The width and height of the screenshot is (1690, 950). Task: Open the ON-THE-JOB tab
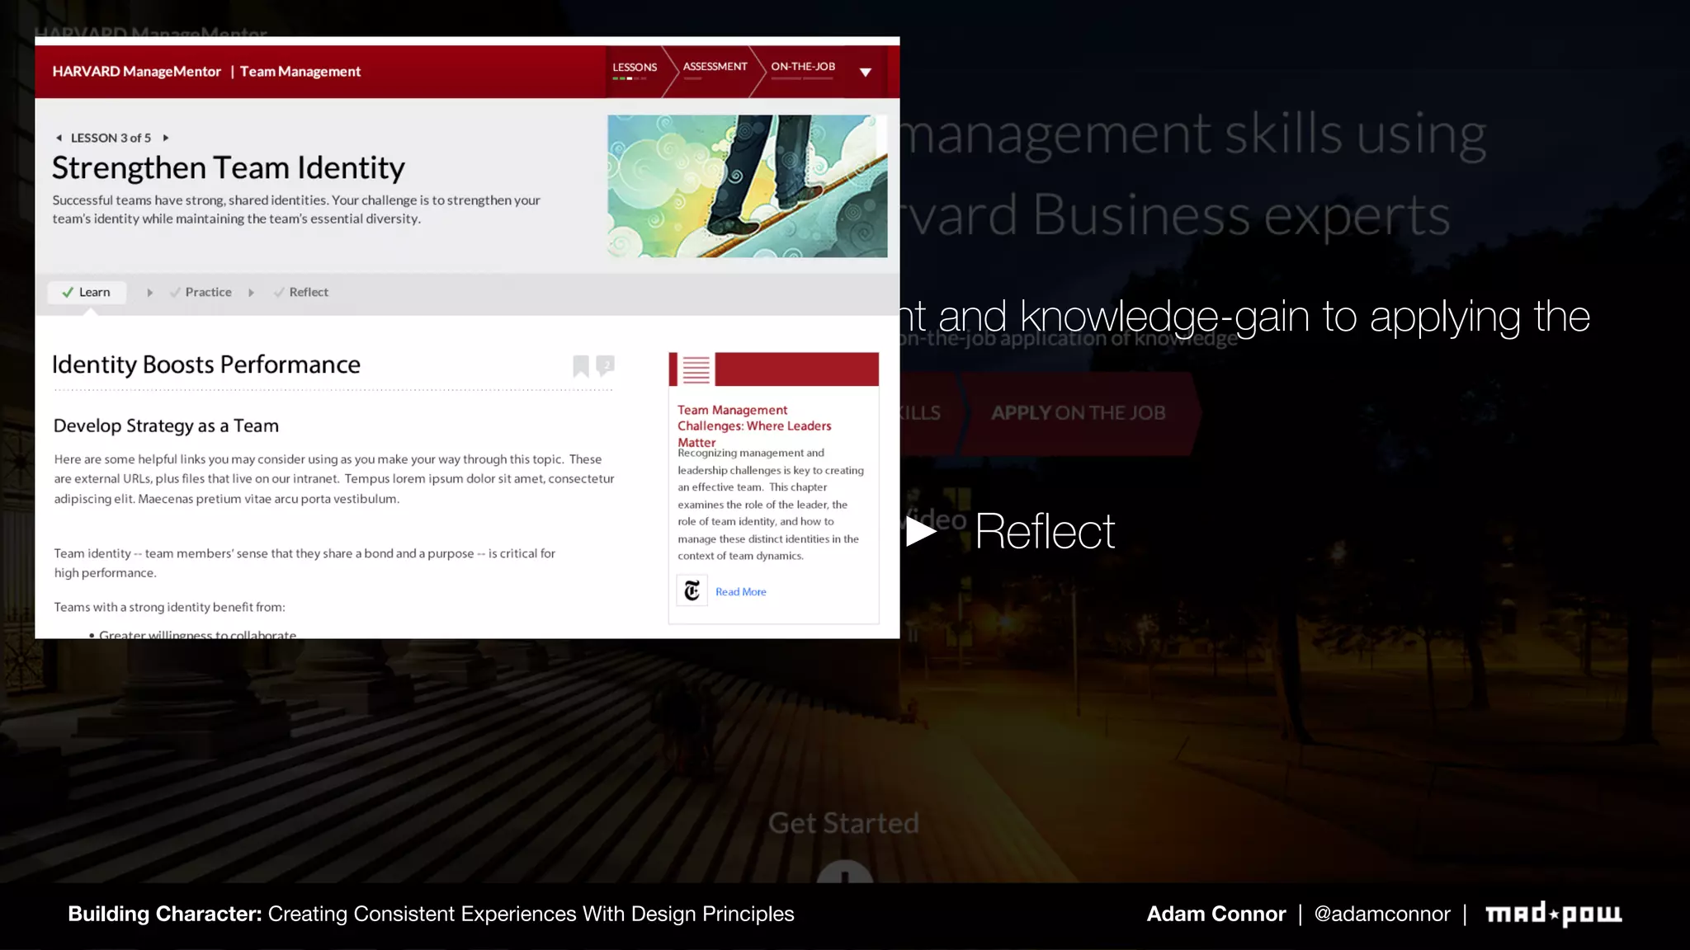click(803, 67)
